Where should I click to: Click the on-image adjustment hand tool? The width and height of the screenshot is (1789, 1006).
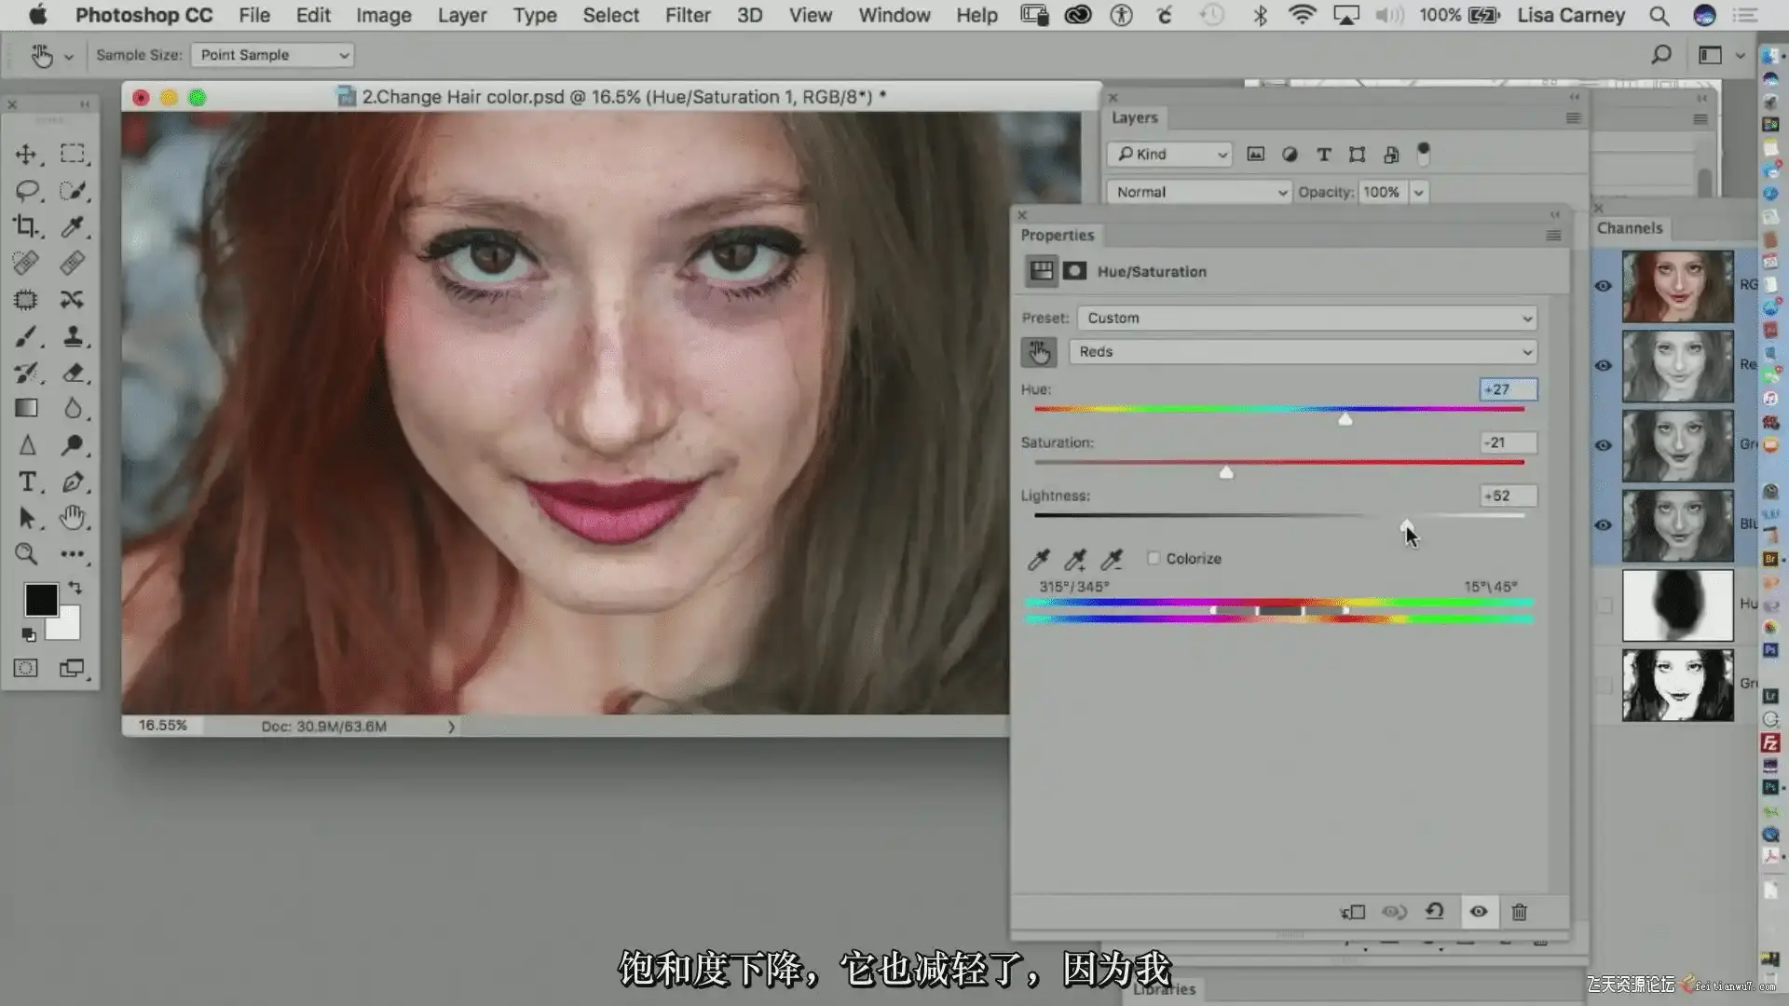click(x=1039, y=352)
